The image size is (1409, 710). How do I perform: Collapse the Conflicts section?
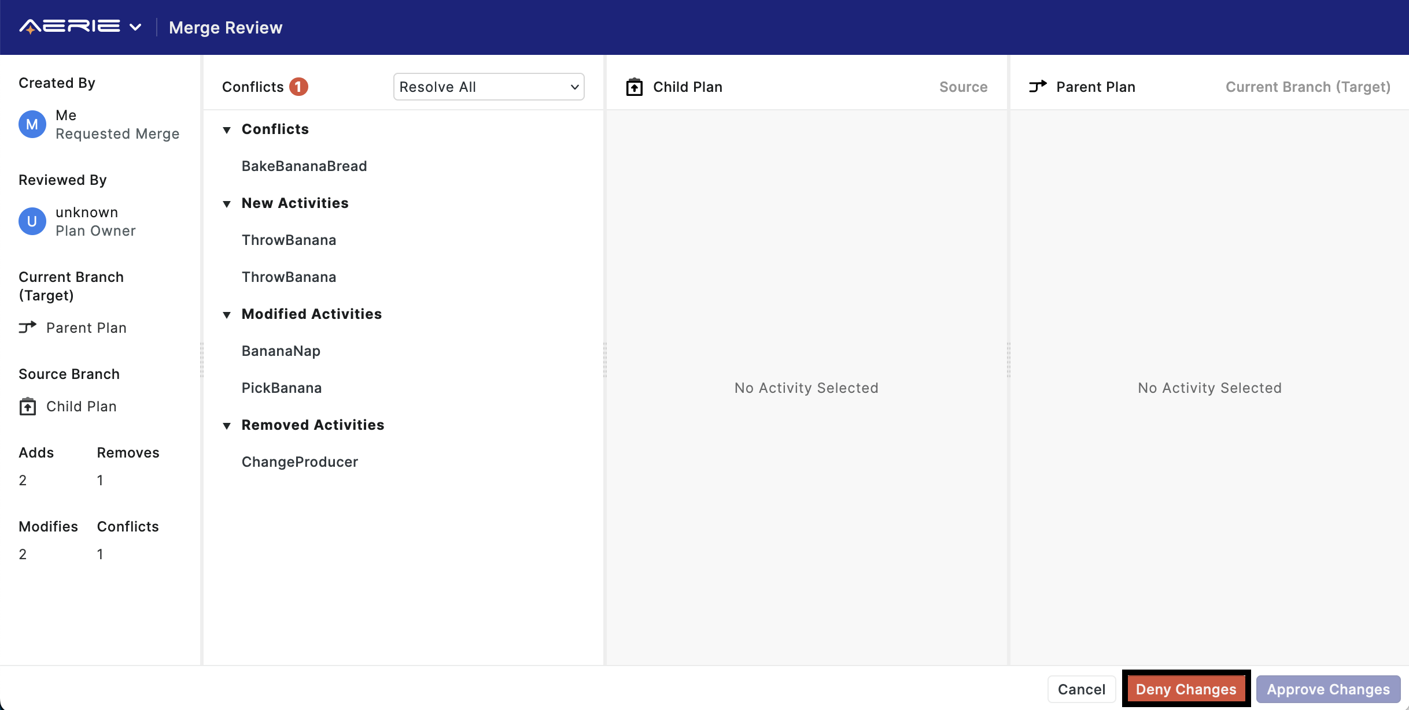tap(226, 128)
